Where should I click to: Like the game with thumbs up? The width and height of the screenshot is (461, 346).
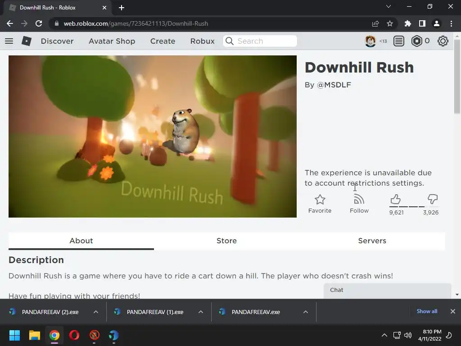(395, 199)
